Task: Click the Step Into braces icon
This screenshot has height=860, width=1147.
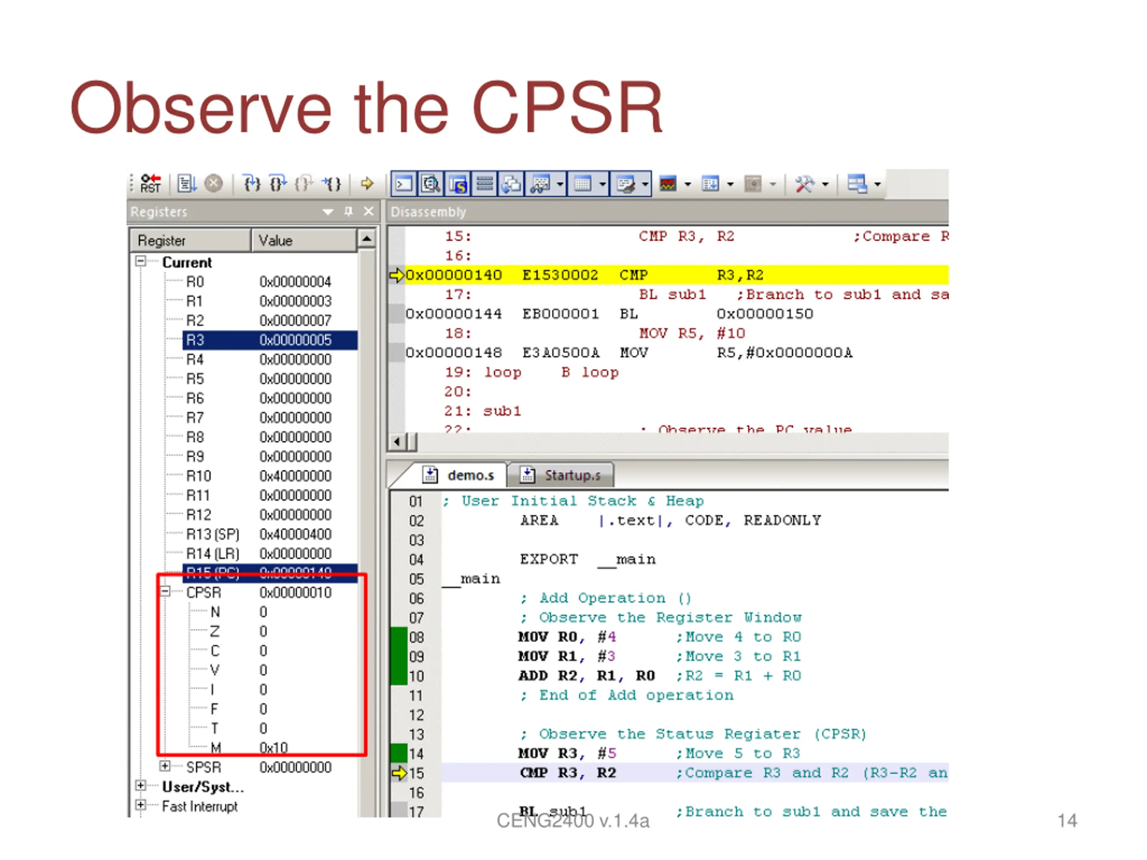Action: [x=252, y=184]
